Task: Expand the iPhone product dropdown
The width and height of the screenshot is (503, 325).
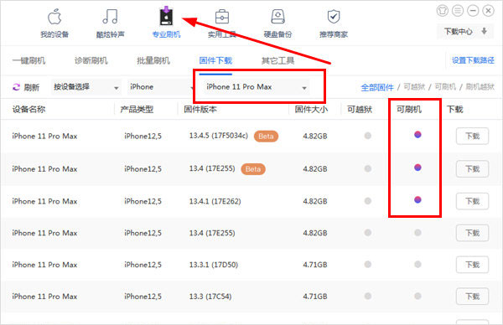Action: (161, 87)
